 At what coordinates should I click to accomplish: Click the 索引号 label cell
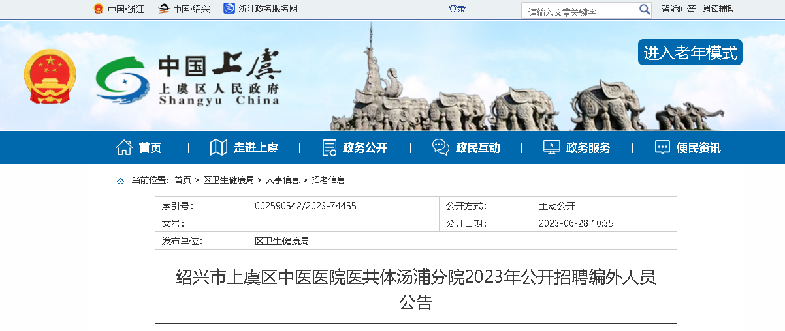tap(201, 206)
